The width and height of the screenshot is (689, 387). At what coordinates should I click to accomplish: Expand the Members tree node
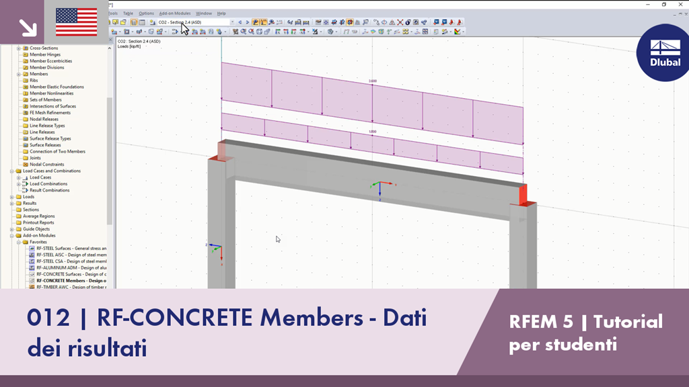click(x=18, y=74)
